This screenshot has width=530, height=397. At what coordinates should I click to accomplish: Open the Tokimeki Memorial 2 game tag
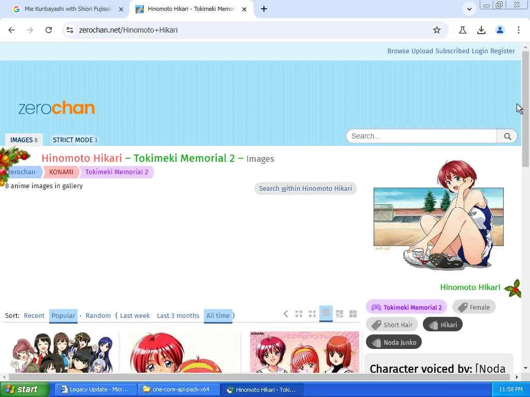407,307
